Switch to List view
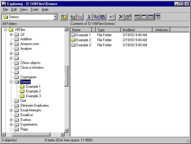The height and width of the screenshot is (144, 191). pyautogui.click(x=151, y=17)
